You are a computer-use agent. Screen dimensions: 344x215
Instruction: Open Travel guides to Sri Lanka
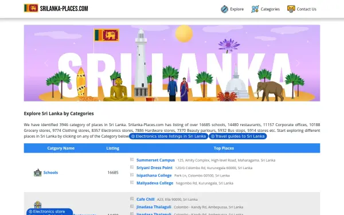[x=238, y=136]
